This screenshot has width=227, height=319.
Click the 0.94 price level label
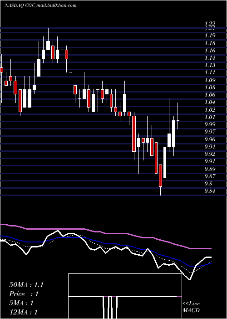click(210, 147)
